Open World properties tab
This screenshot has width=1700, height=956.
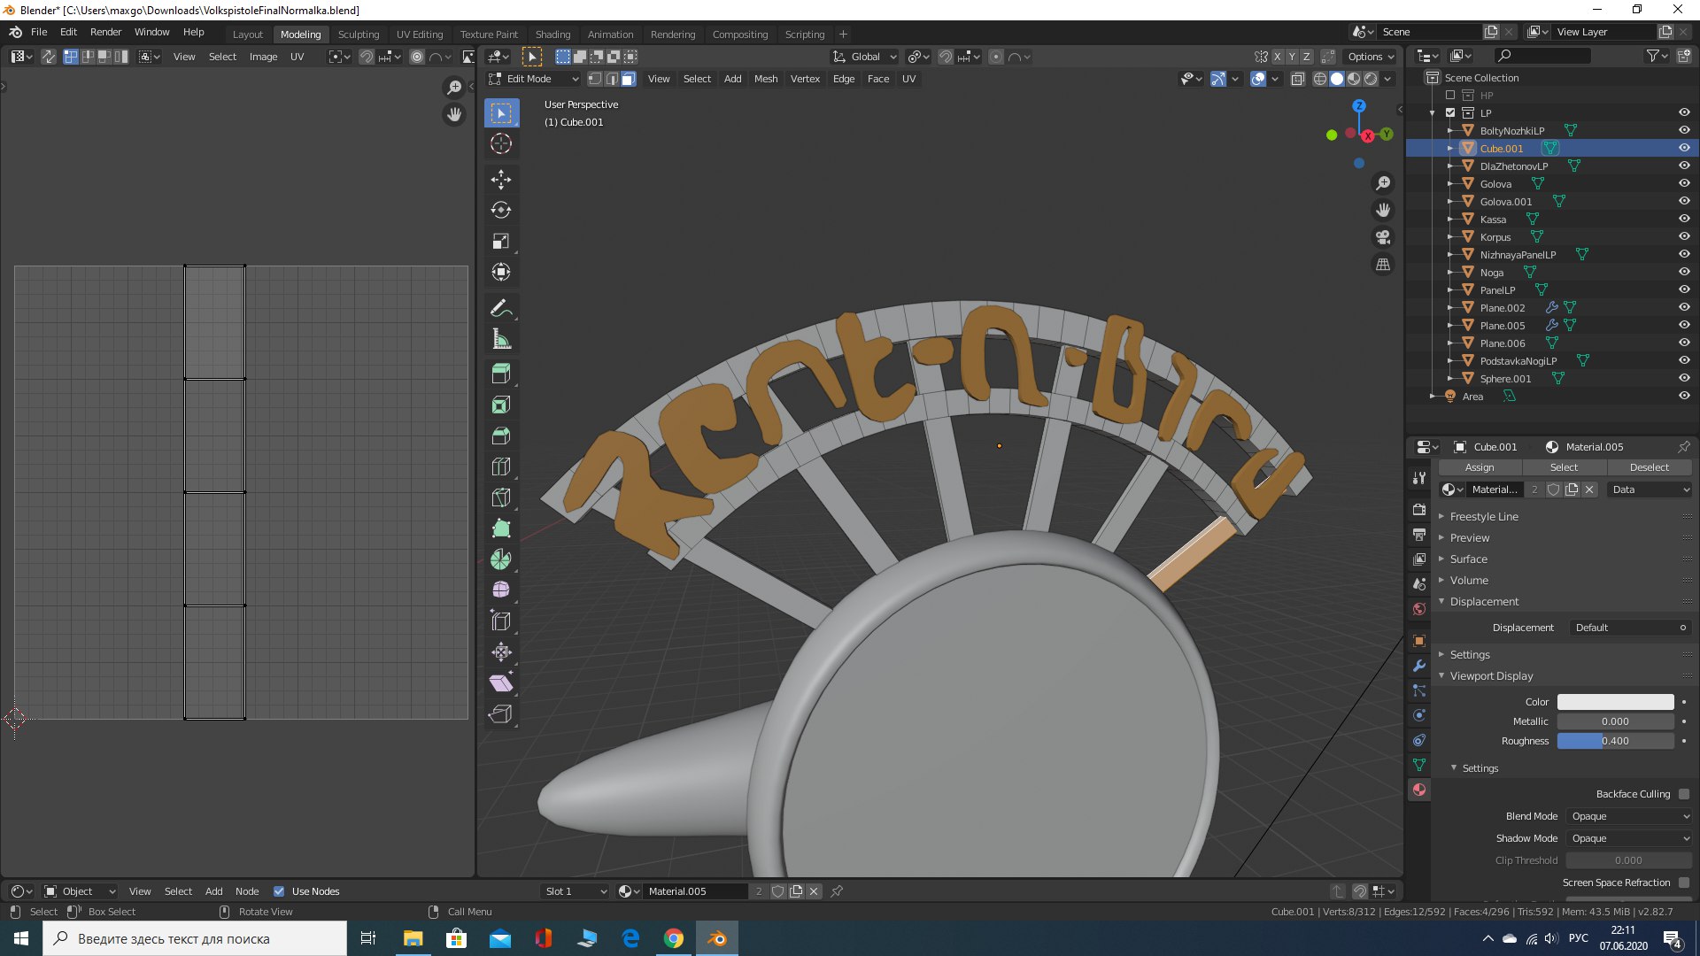tap(1419, 609)
